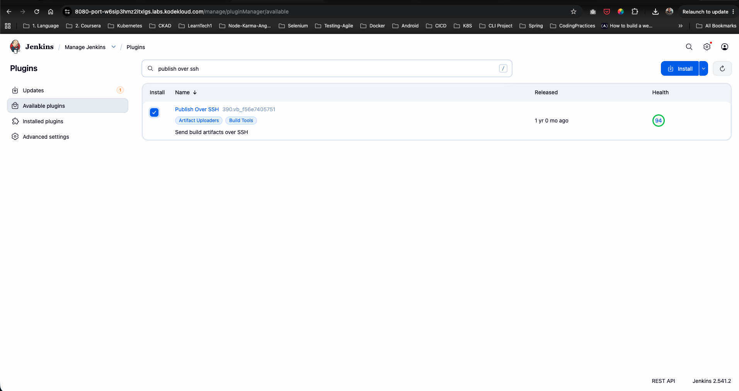Click Relaunch to update button
This screenshot has width=739, height=391.
click(x=705, y=12)
